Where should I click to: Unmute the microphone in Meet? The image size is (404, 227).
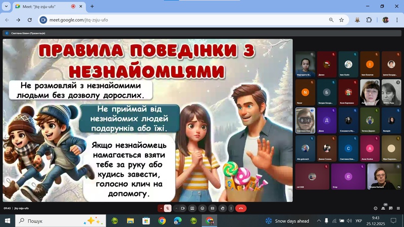(167, 208)
